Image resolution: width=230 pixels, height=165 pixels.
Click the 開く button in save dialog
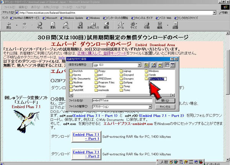[x=165, y=101]
